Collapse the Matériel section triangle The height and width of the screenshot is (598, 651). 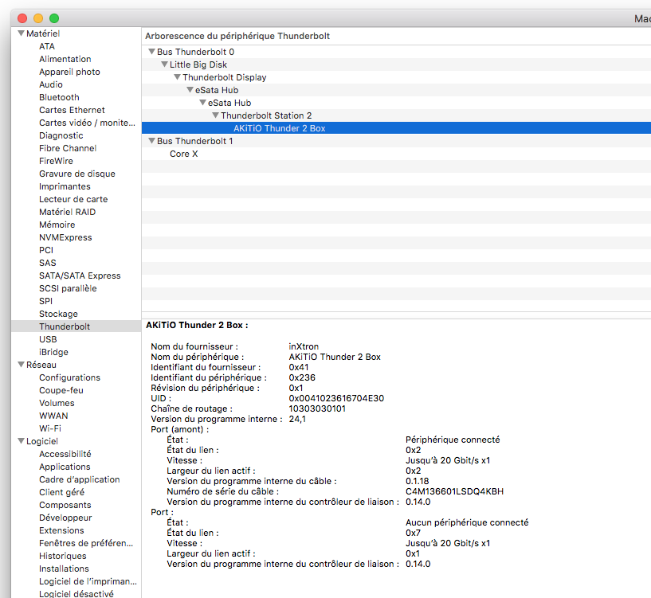(22, 33)
